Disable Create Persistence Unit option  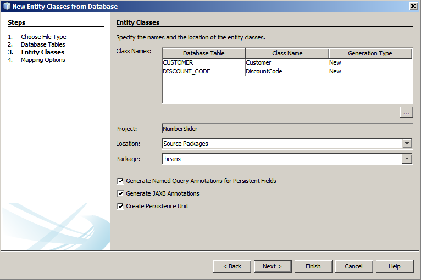tap(120, 207)
